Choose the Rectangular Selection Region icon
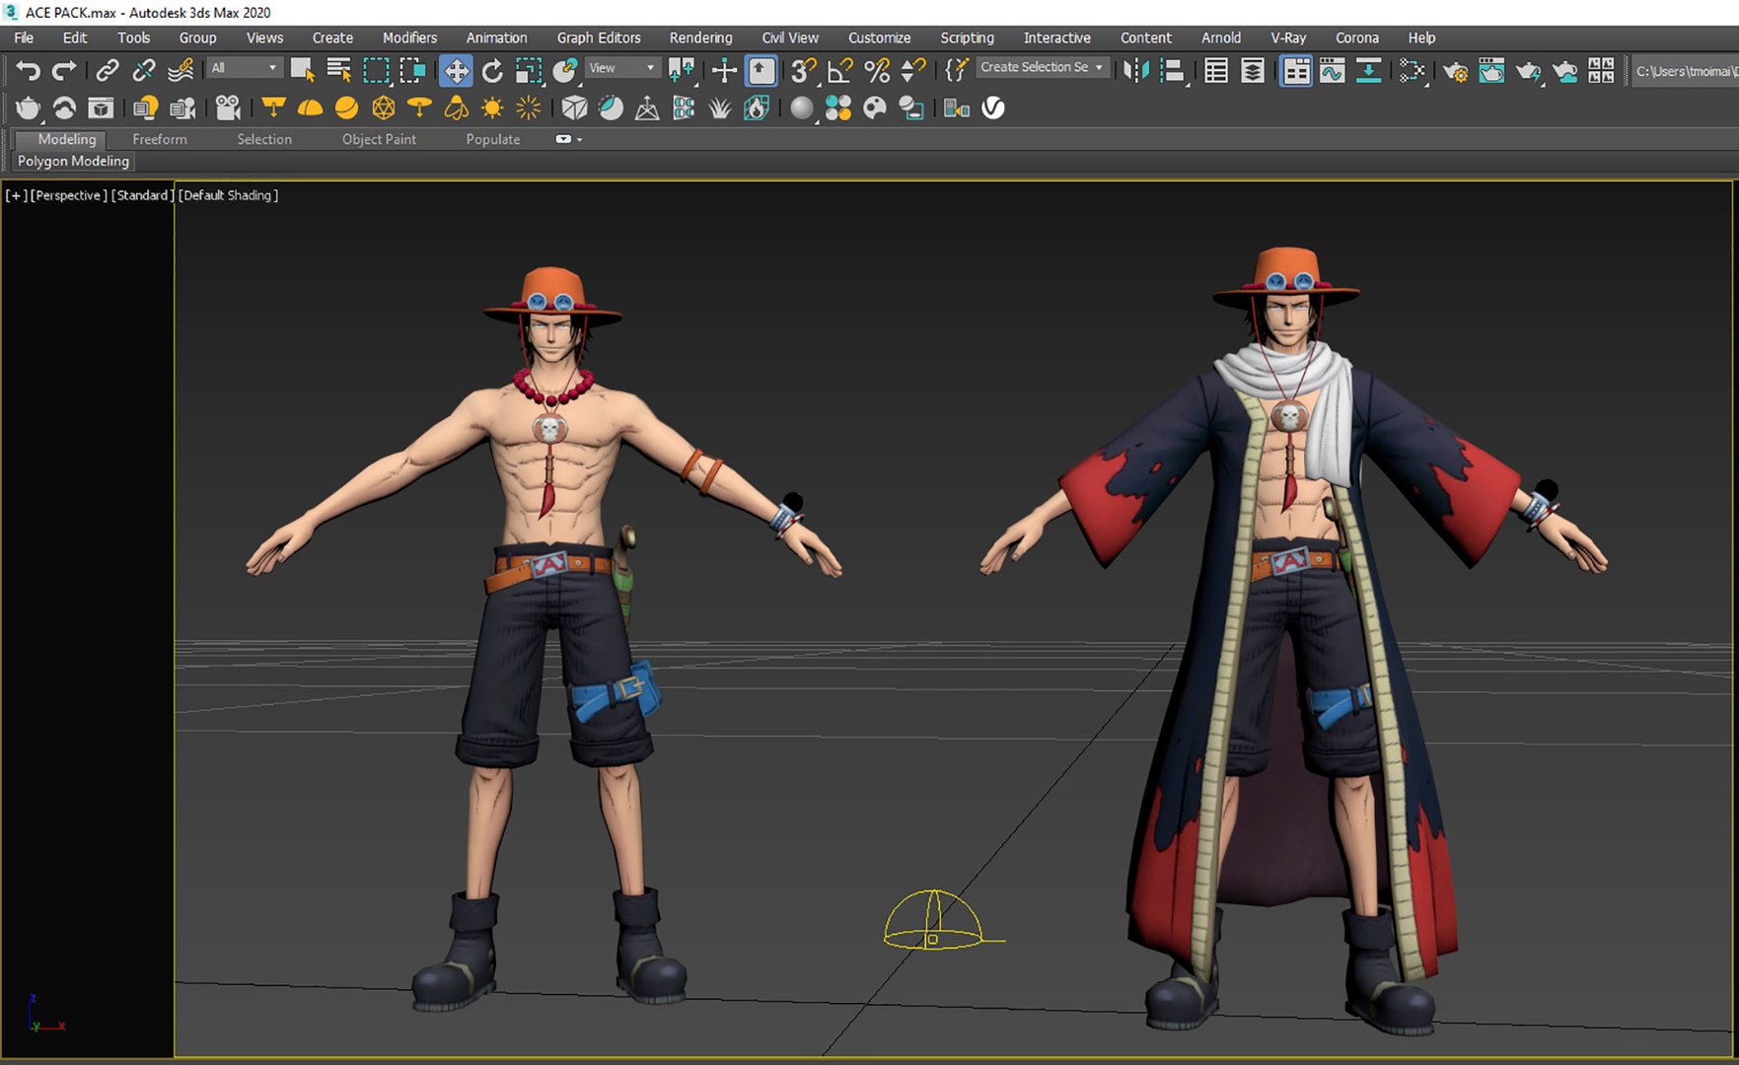1739x1065 pixels. [x=376, y=70]
